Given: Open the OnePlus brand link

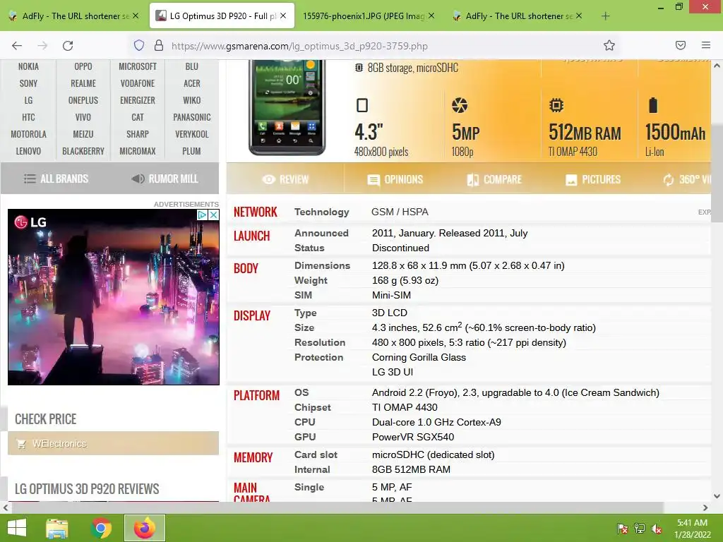Looking at the screenshot, I should [83, 100].
